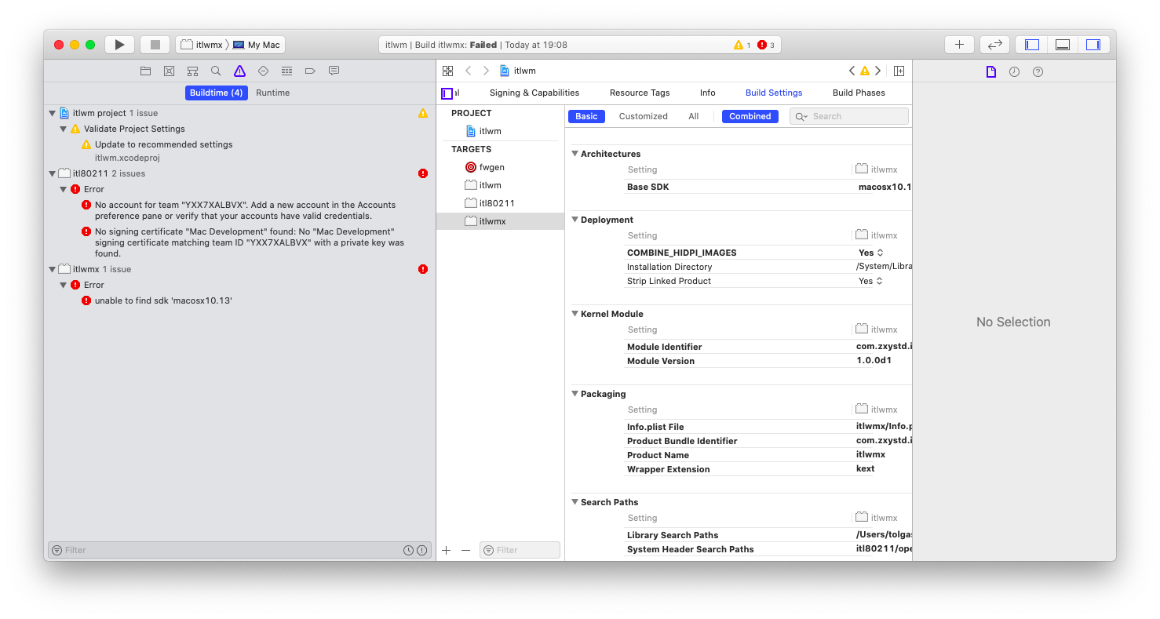Select the fwgen target

click(491, 167)
